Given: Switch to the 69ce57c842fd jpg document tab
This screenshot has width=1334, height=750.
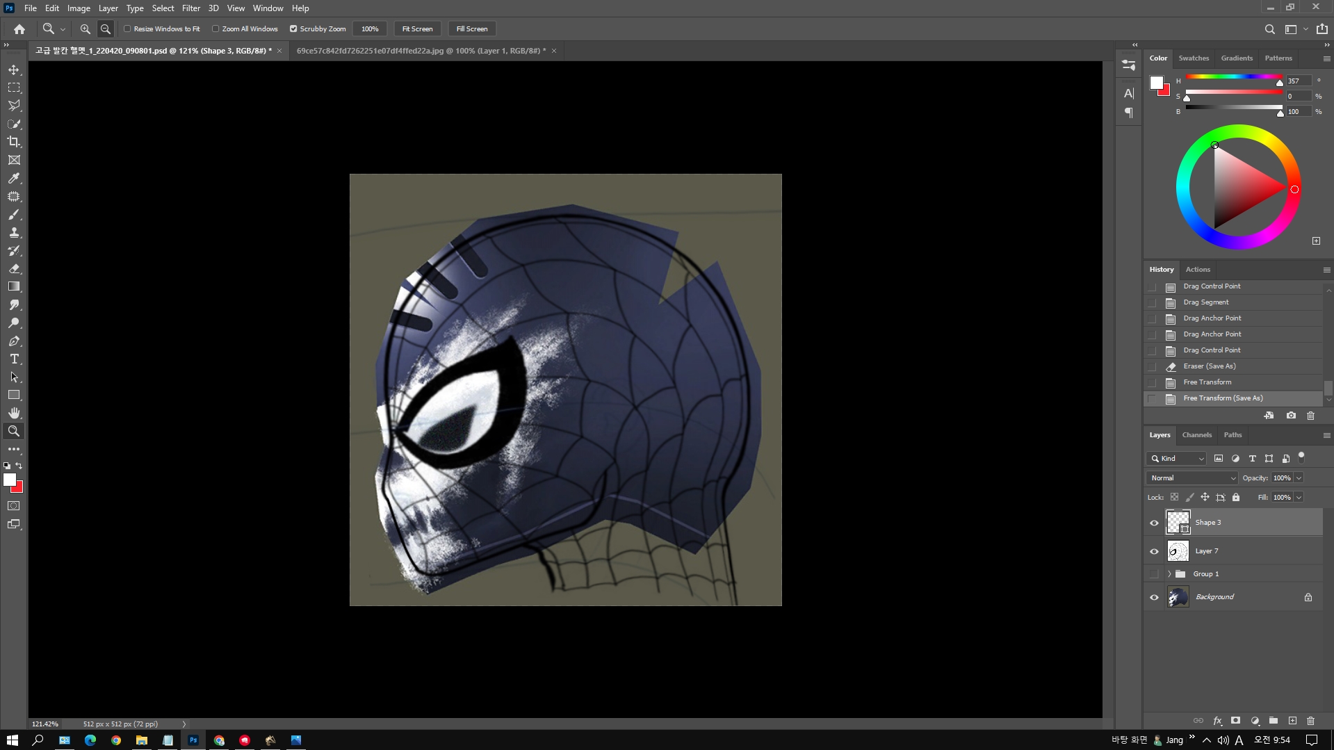Looking at the screenshot, I should tap(421, 51).
